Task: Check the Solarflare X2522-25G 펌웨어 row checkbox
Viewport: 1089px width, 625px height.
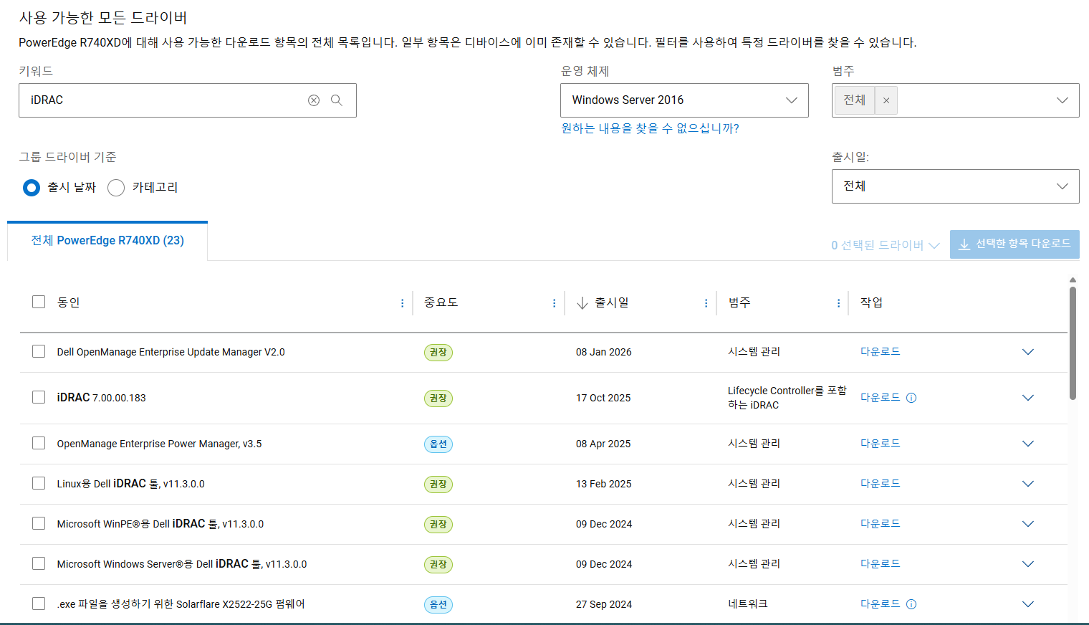Action: click(x=39, y=603)
